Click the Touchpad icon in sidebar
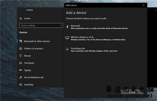The height and width of the screenshot is (101, 157). [20, 63]
